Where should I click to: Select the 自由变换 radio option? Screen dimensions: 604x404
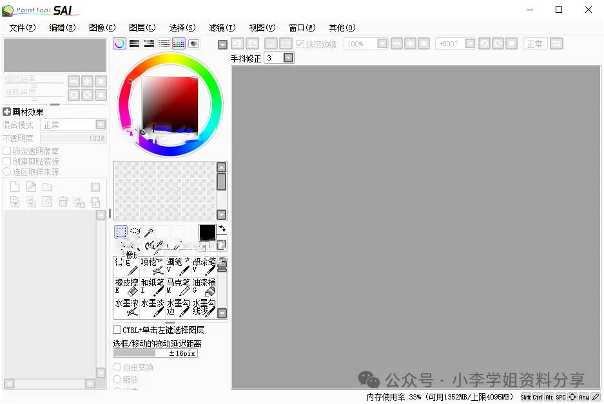tap(117, 367)
